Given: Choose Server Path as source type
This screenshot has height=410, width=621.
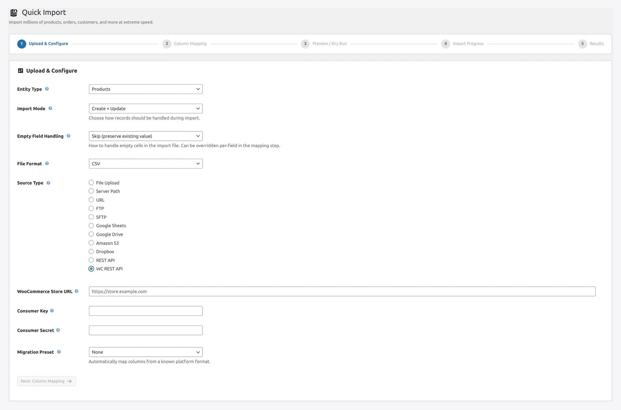Looking at the screenshot, I should [x=91, y=191].
